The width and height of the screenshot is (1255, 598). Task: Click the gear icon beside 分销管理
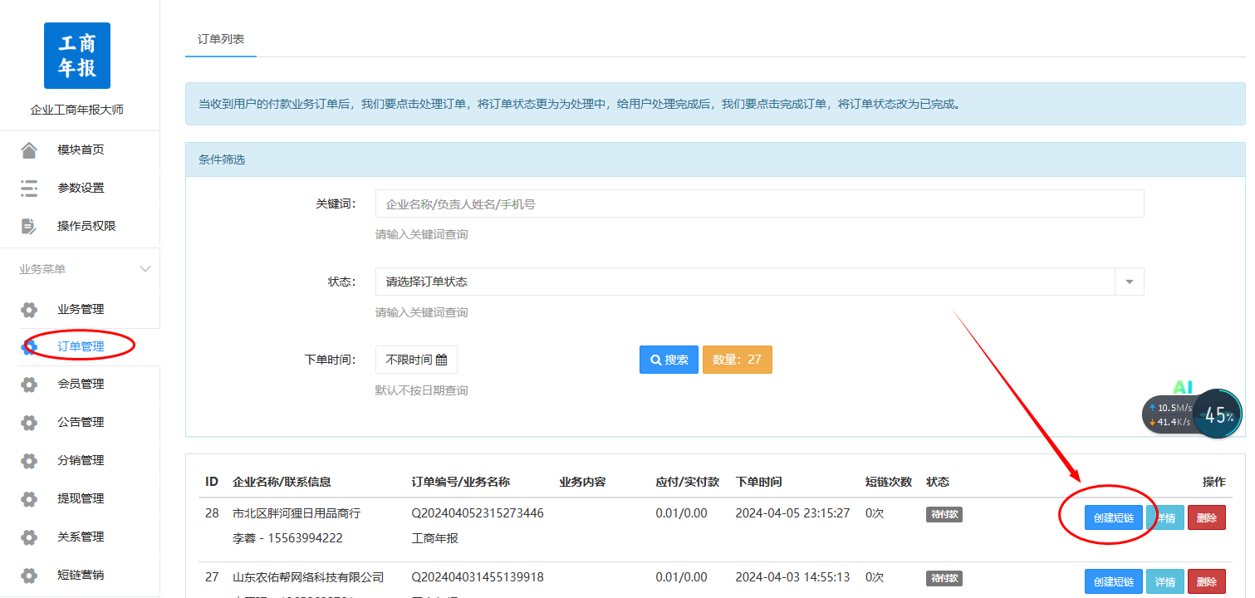(29, 461)
